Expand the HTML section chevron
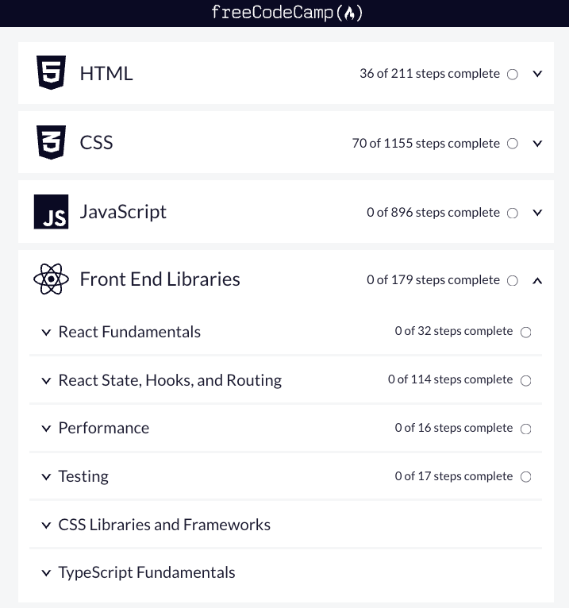The image size is (569, 608). click(537, 74)
